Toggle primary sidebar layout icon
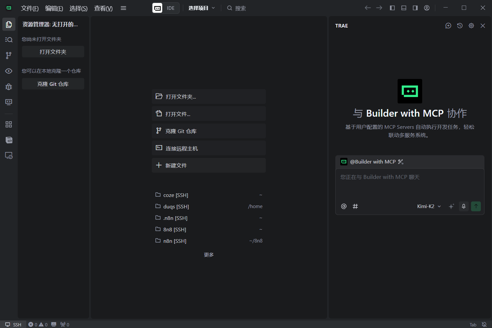This screenshot has height=328, width=492. (392, 8)
